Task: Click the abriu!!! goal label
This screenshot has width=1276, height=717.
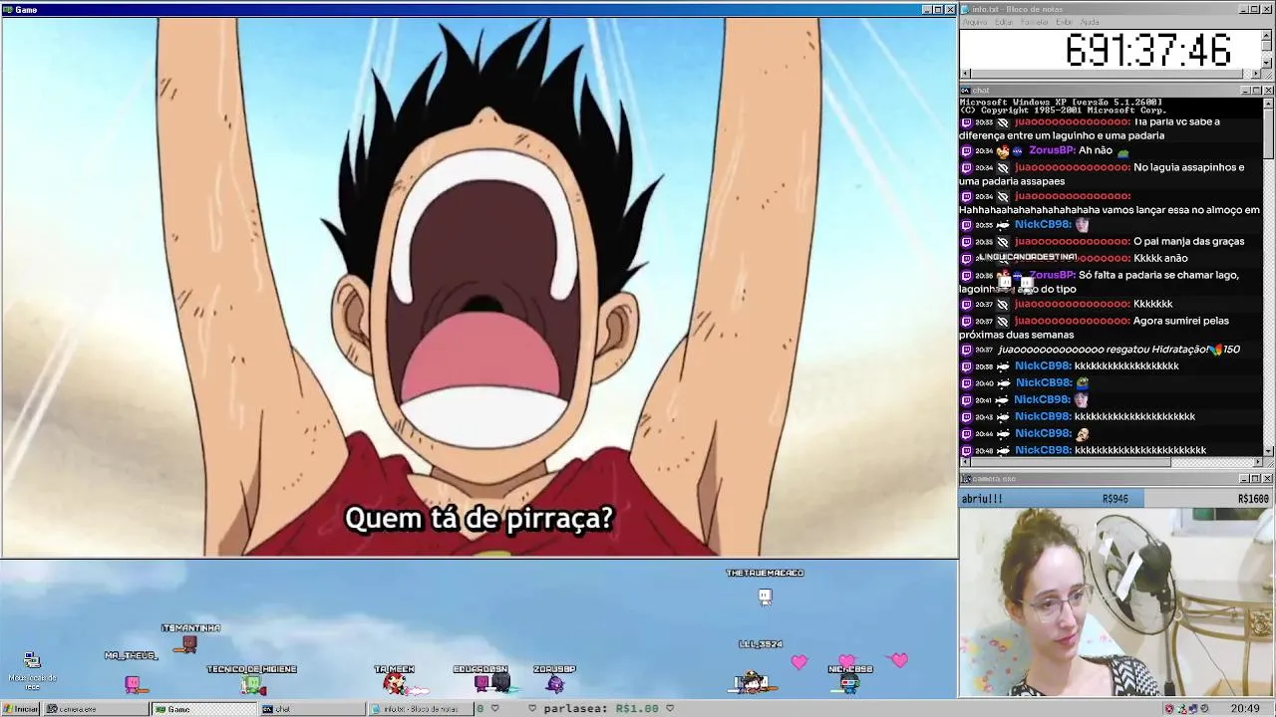Action: [x=982, y=499]
